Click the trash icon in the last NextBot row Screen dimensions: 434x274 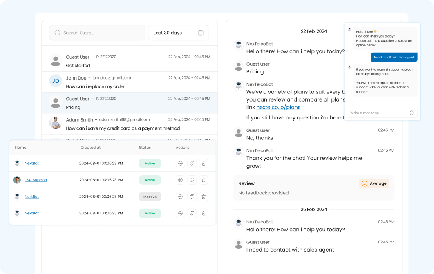point(204,213)
